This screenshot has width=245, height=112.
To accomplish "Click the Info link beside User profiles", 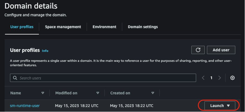I will [x=45, y=51].
